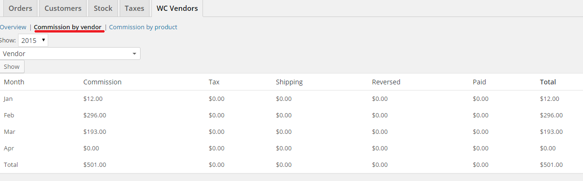Screen dimensions: 583x181
Task: Go to the Taxes tab
Action: [134, 8]
